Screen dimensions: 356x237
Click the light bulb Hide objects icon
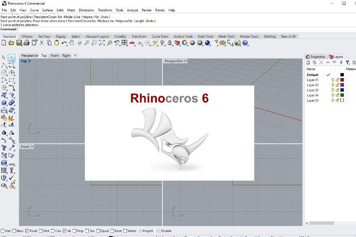[162, 43]
